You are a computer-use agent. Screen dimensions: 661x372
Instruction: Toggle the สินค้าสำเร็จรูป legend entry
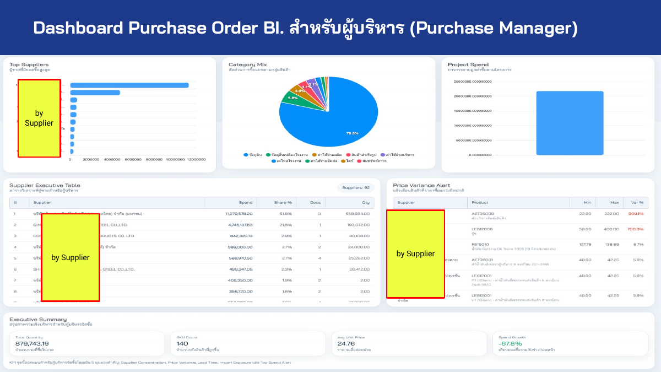tap(360, 155)
